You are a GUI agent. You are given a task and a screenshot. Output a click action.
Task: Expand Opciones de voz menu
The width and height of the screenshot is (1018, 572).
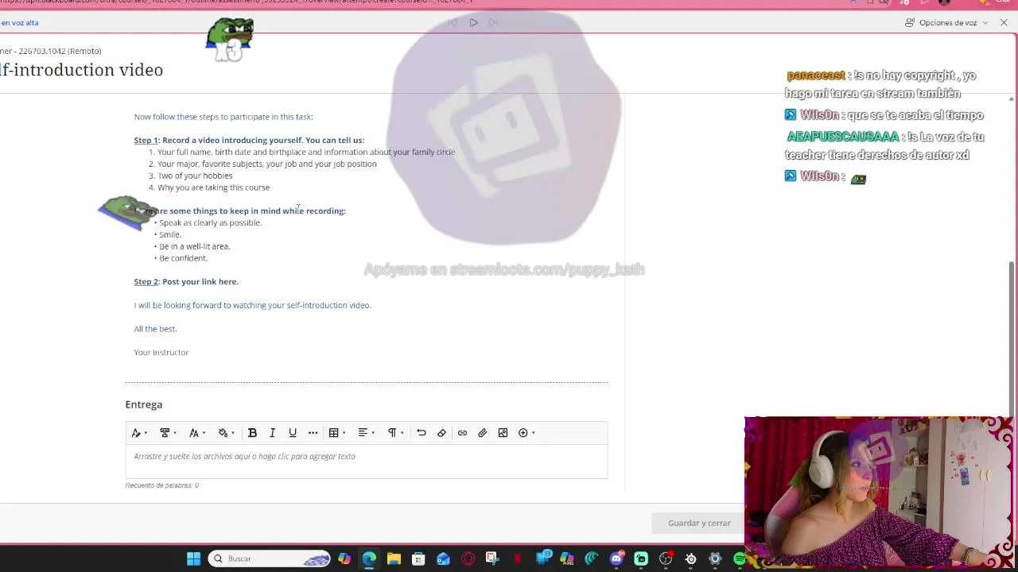[946, 22]
